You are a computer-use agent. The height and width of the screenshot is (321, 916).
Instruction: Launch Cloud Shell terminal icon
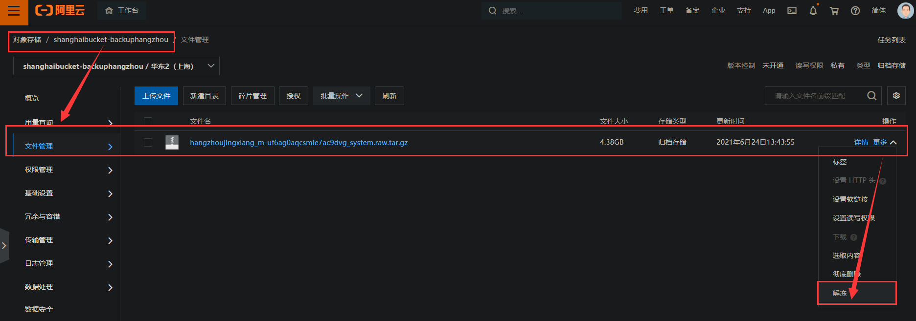click(x=792, y=11)
